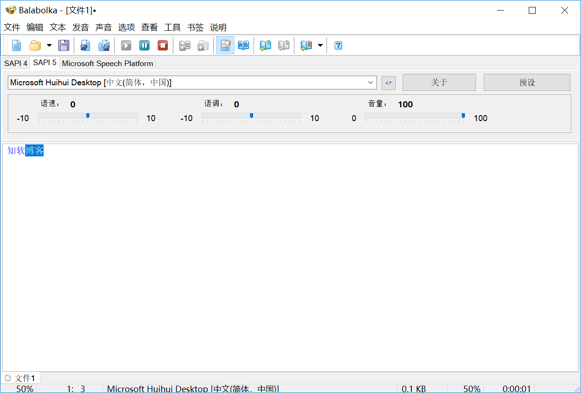Open the 选项 menu
This screenshot has width=581, height=393.
coord(127,28)
